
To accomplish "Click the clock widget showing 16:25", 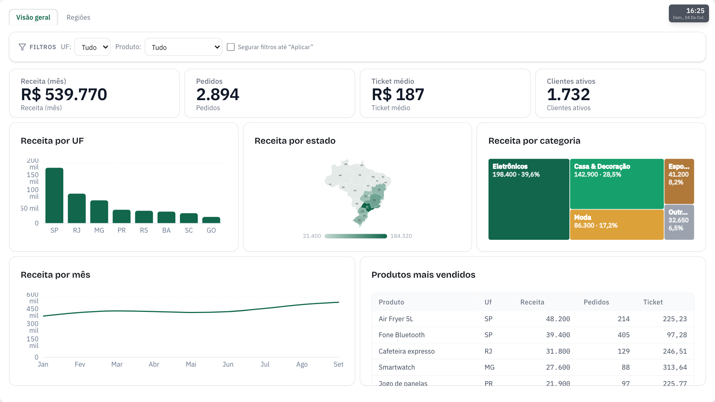I will coord(689,13).
